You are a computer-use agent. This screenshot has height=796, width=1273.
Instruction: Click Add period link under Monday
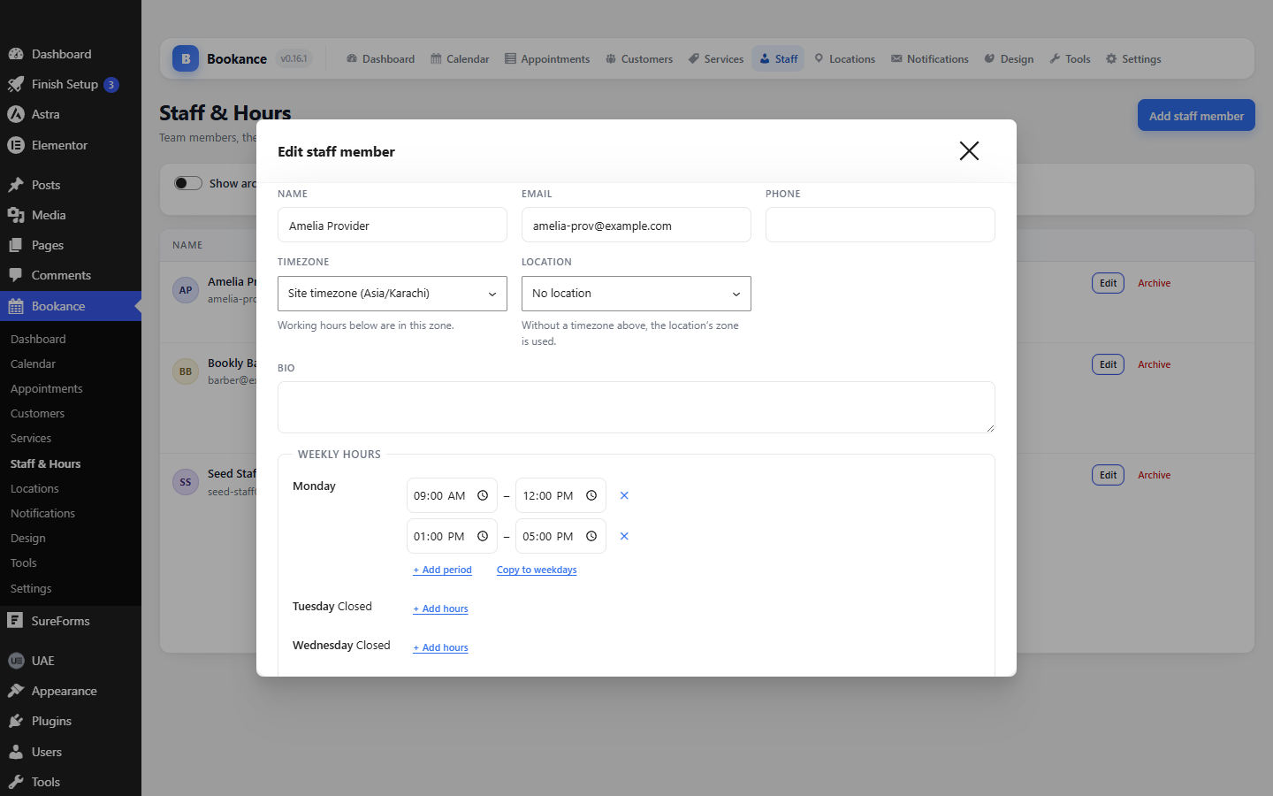tap(442, 570)
